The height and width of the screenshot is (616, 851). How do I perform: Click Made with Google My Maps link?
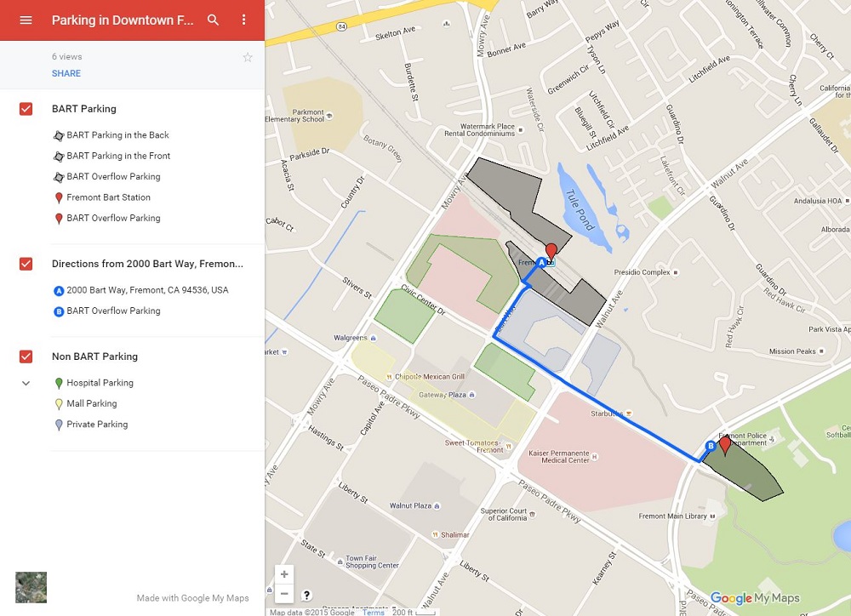192,597
